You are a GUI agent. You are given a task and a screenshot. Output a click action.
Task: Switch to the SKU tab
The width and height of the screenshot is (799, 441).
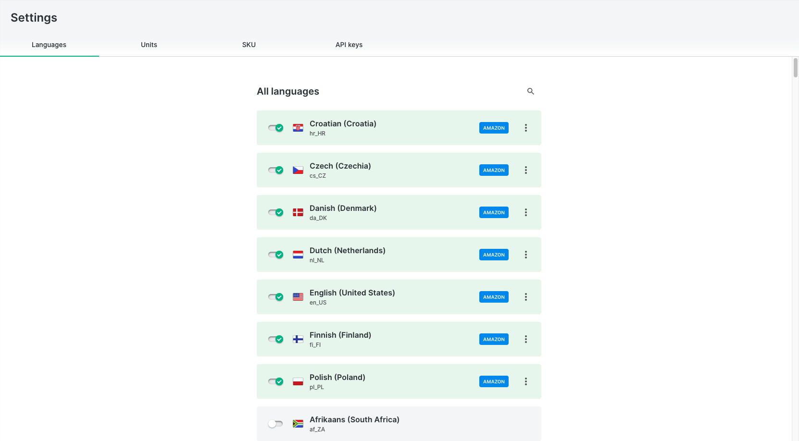(249, 45)
